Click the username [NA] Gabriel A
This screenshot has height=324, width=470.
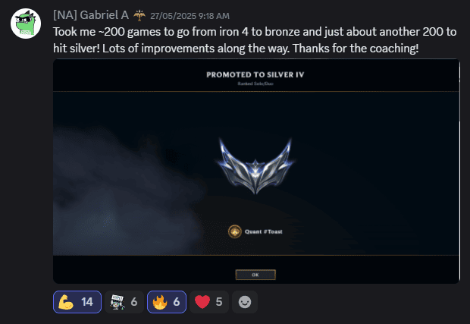[91, 15]
